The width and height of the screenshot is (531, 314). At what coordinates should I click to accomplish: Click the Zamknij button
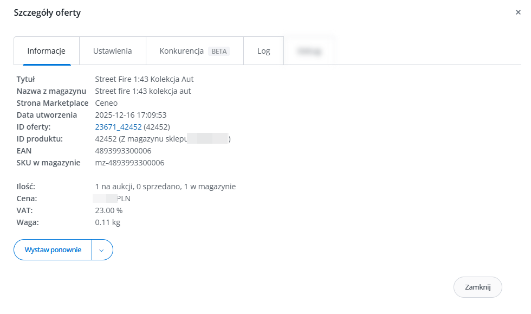477,287
